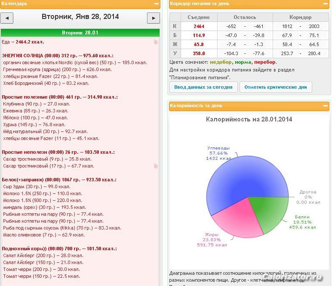This screenshot has width=332, height=286.
Task: Select Ежевика (85 гр.) entry
Action: pyautogui.click(x=36, y=111)
